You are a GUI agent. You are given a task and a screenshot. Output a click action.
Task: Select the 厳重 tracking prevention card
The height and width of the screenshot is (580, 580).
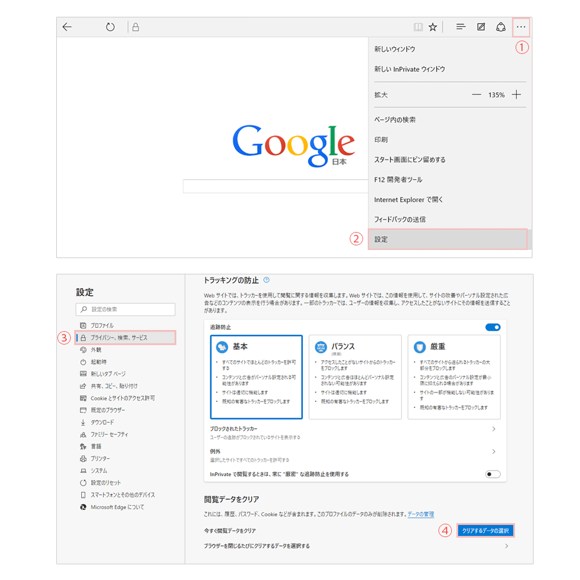(x=454, y=377)
